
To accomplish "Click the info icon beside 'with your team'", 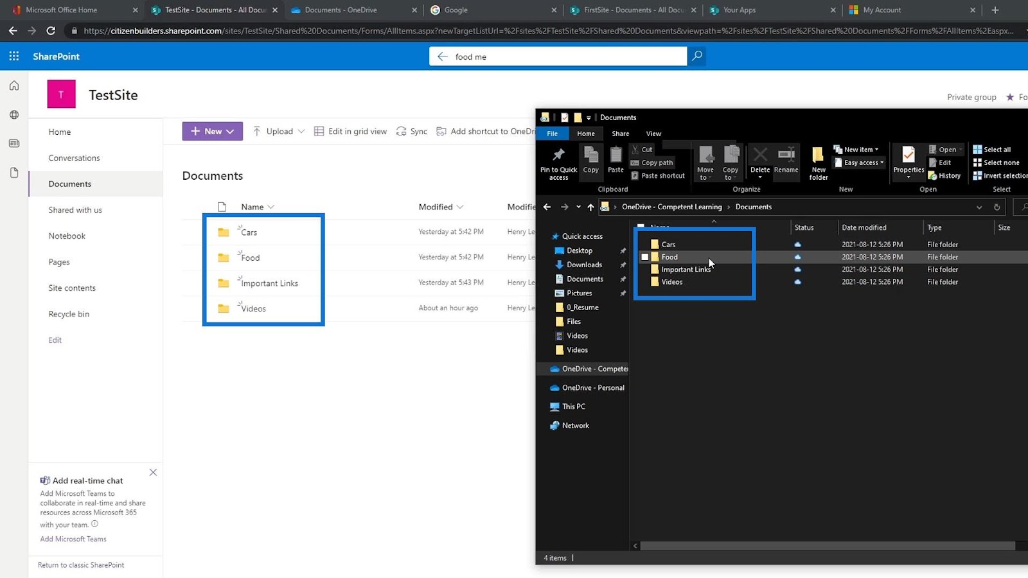I will tap(94, 524).
